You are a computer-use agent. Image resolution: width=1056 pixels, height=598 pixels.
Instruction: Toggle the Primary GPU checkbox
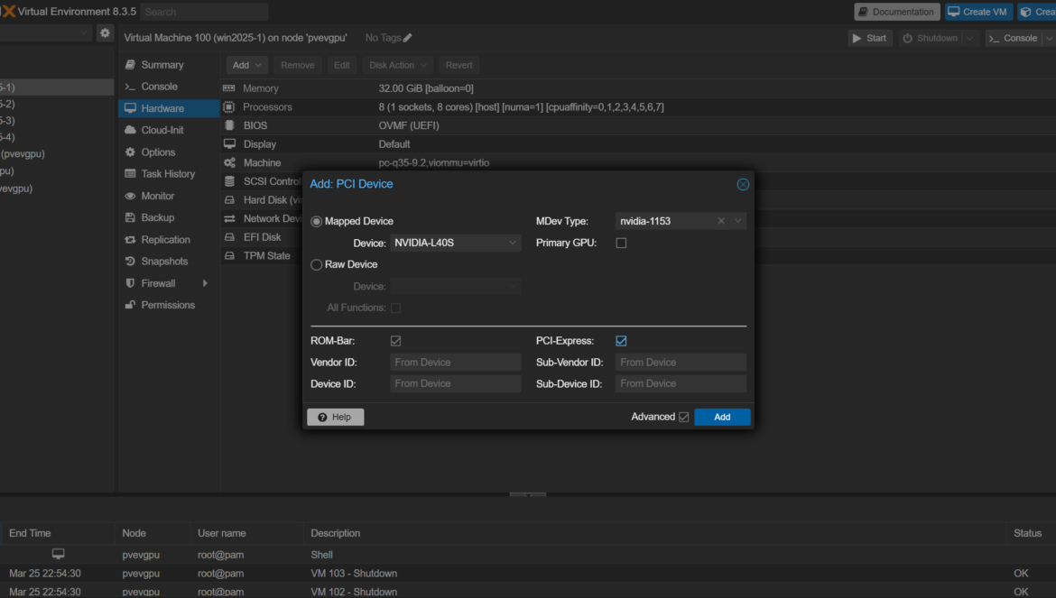pos(621,243)
